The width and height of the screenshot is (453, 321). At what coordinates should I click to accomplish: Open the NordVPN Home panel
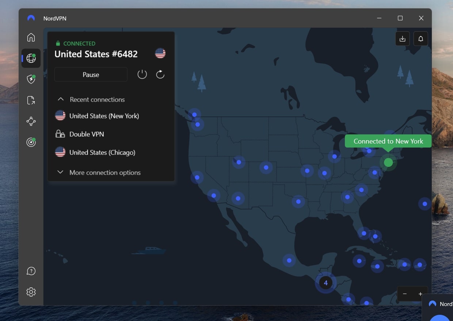point(31,37)
